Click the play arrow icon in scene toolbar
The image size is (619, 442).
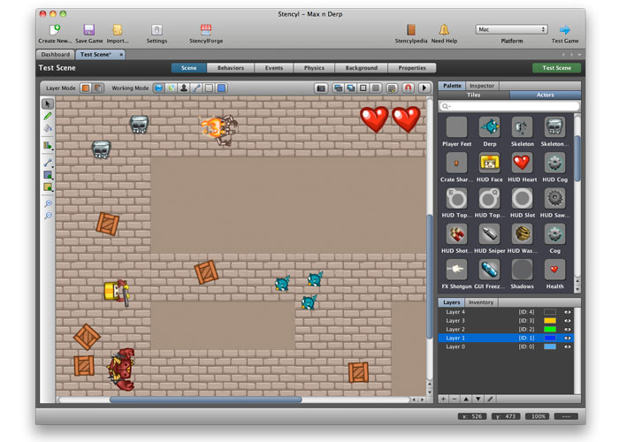(x=424, y=88)
